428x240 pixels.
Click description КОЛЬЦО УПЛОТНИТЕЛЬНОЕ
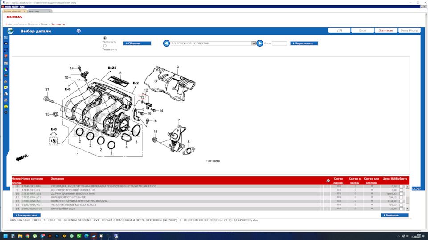tap(68, 197)
